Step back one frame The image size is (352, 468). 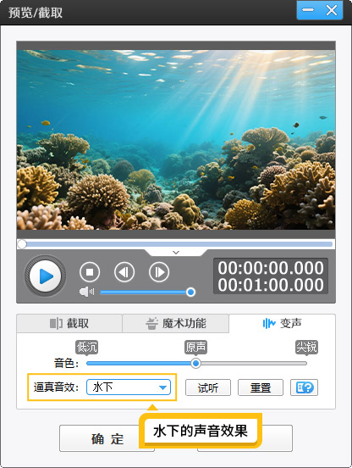(x=124, y=272)
